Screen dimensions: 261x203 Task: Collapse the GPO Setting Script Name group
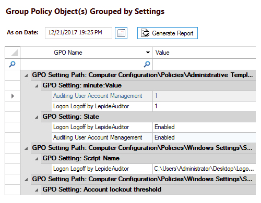coord(37,159)
